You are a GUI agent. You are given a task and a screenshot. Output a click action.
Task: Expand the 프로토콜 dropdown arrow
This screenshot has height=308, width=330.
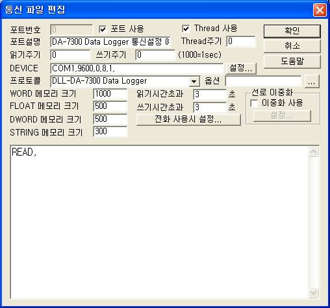click(x=194, y=81)
